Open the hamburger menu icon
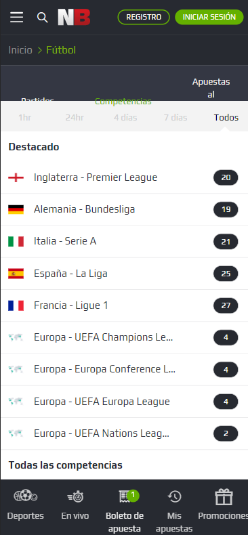Image resolution: width=248 pixels, height=535 pixels. [16, 18]
